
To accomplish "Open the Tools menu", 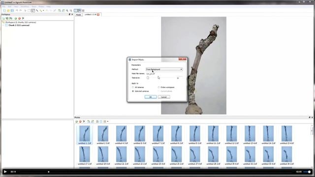I will (34, 6).
